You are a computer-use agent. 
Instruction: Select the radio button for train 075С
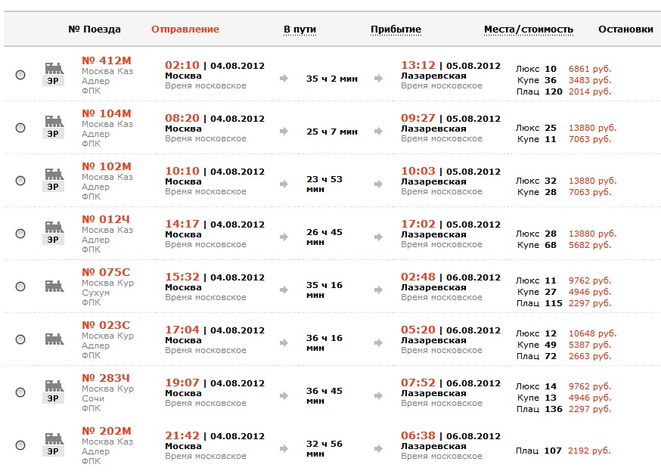20,287
